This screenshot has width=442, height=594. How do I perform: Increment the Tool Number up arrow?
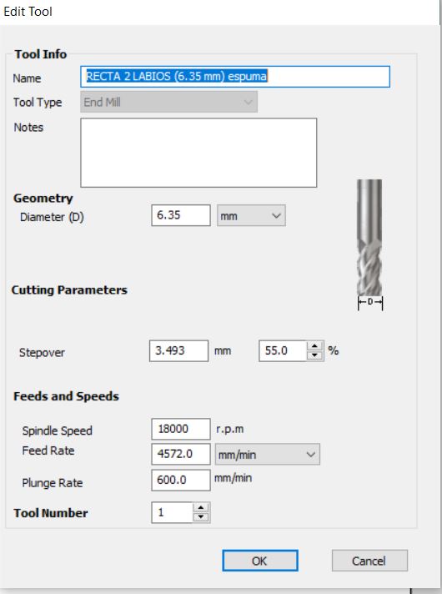tap(201, 507)
